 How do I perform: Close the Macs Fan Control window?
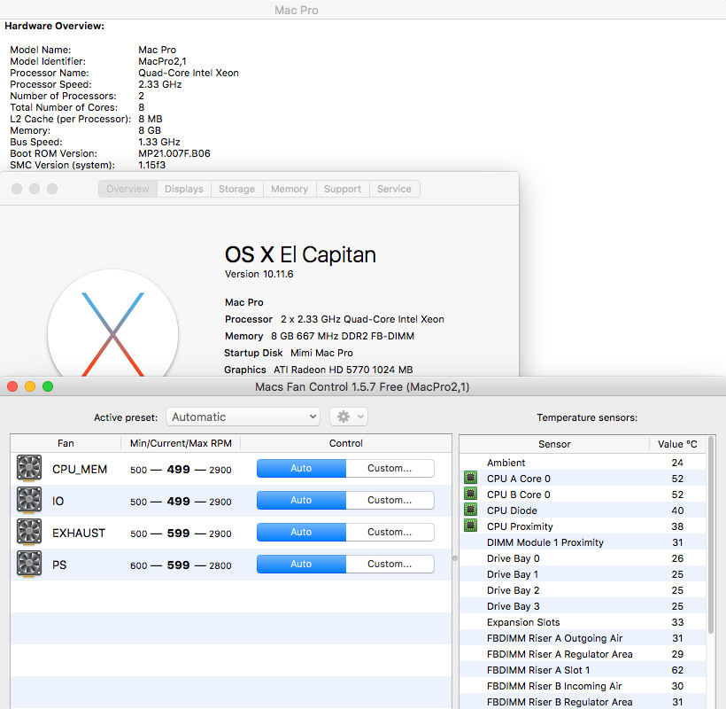tap(12, 386)
